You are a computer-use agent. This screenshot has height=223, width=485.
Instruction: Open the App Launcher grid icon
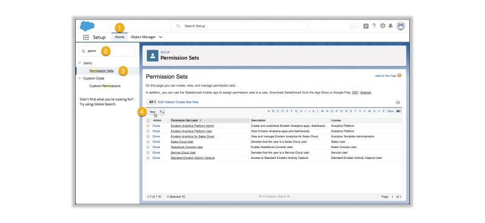tap(85, 37)
